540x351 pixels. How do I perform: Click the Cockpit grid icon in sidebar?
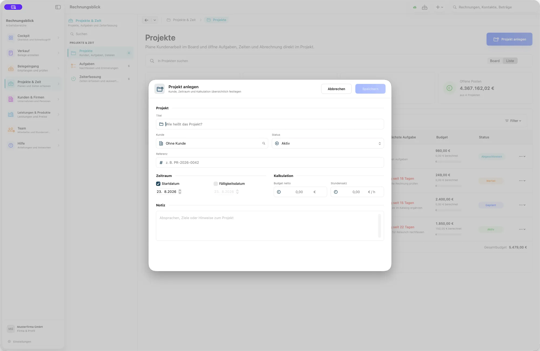[11, 38]
